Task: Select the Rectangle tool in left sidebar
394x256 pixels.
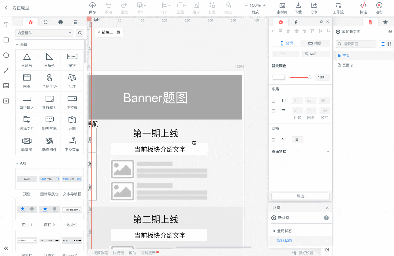Action: 6,40
